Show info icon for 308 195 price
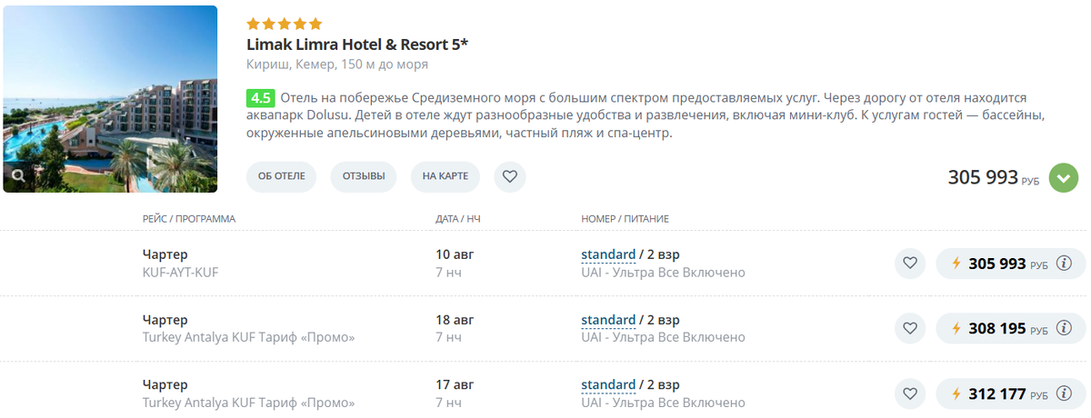The width and height of the screenshot is (1091, 418). coord(1065,328)
